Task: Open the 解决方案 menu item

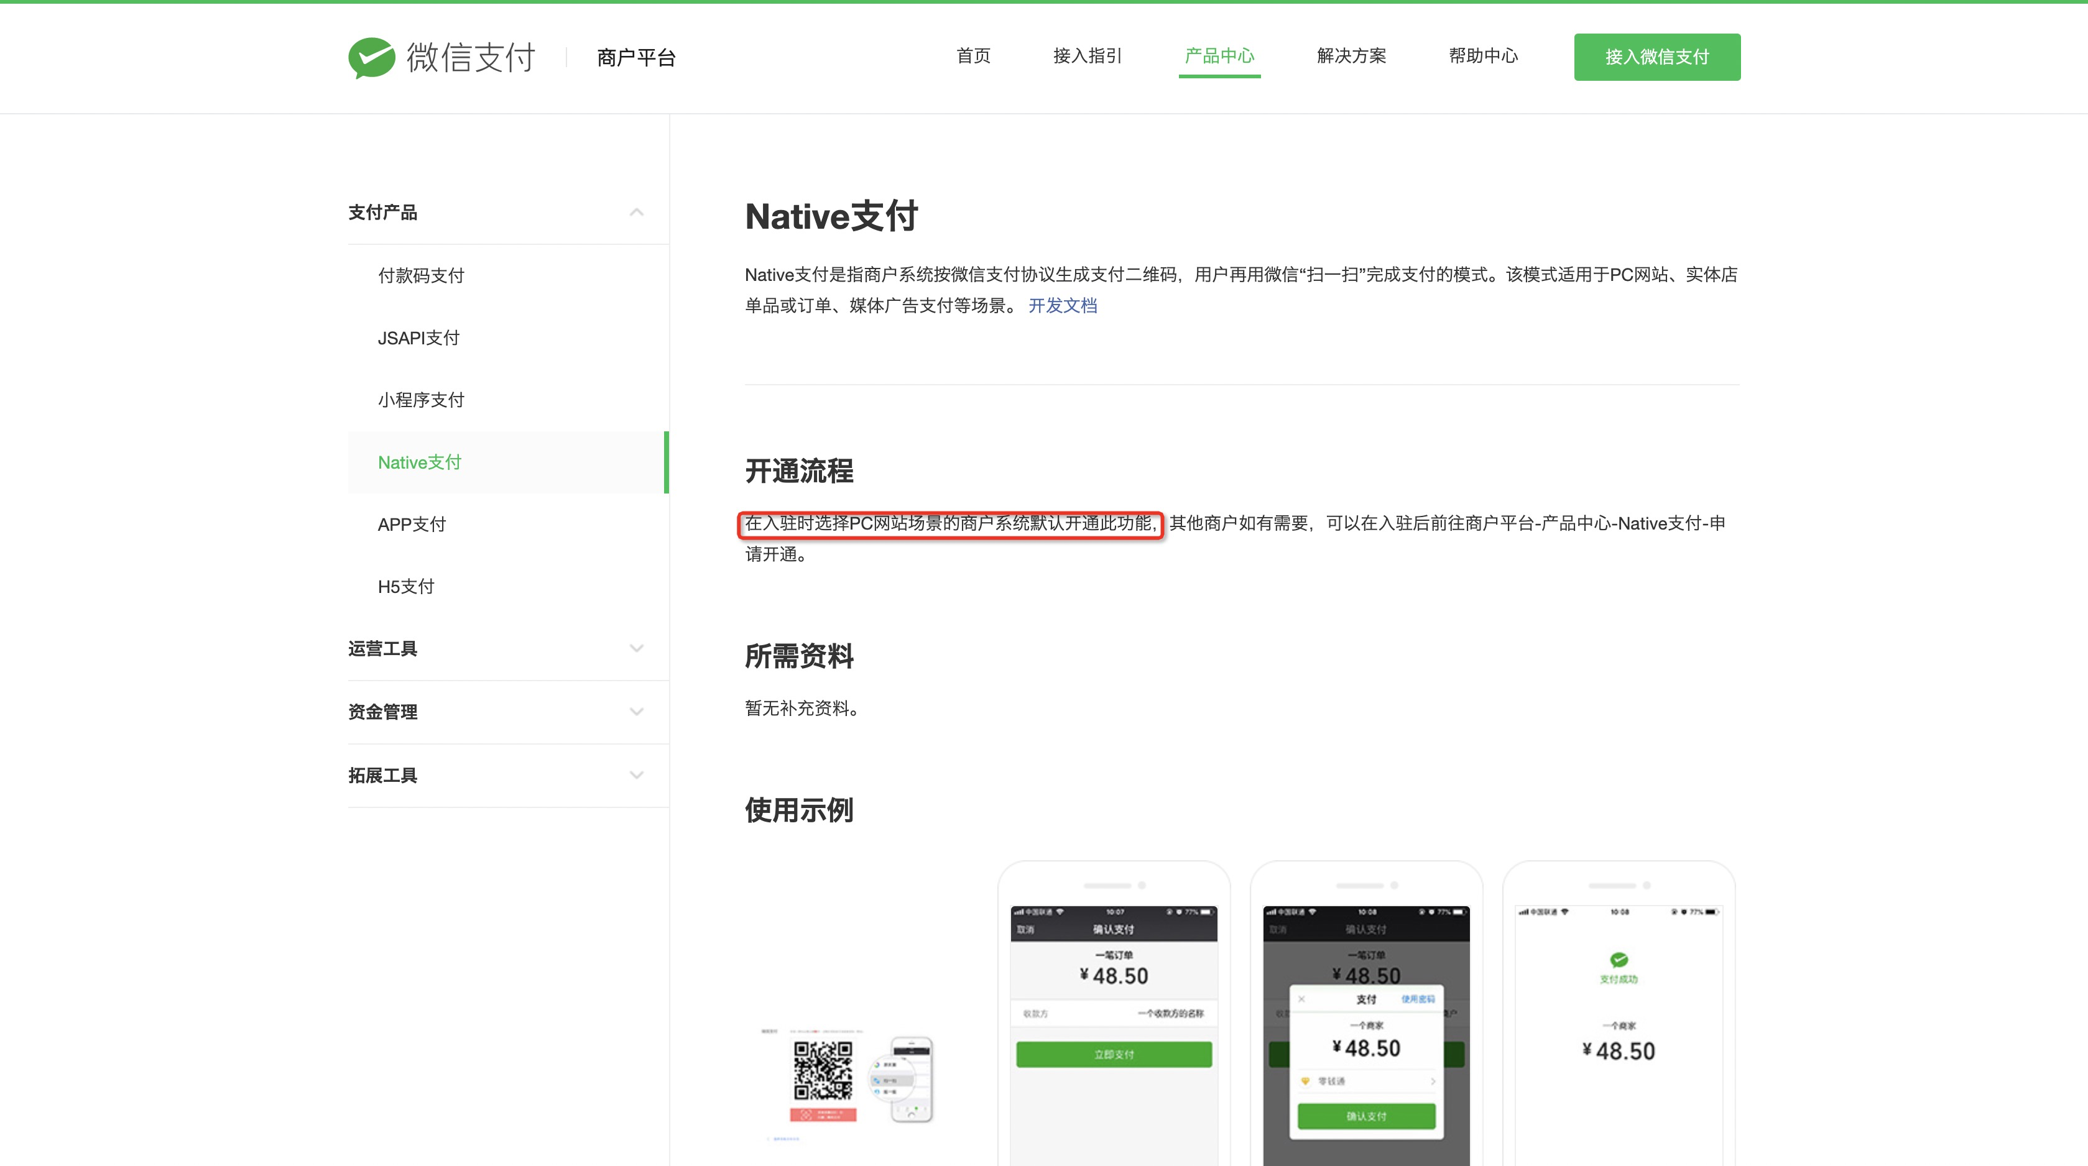Action: click(1351, 56)
